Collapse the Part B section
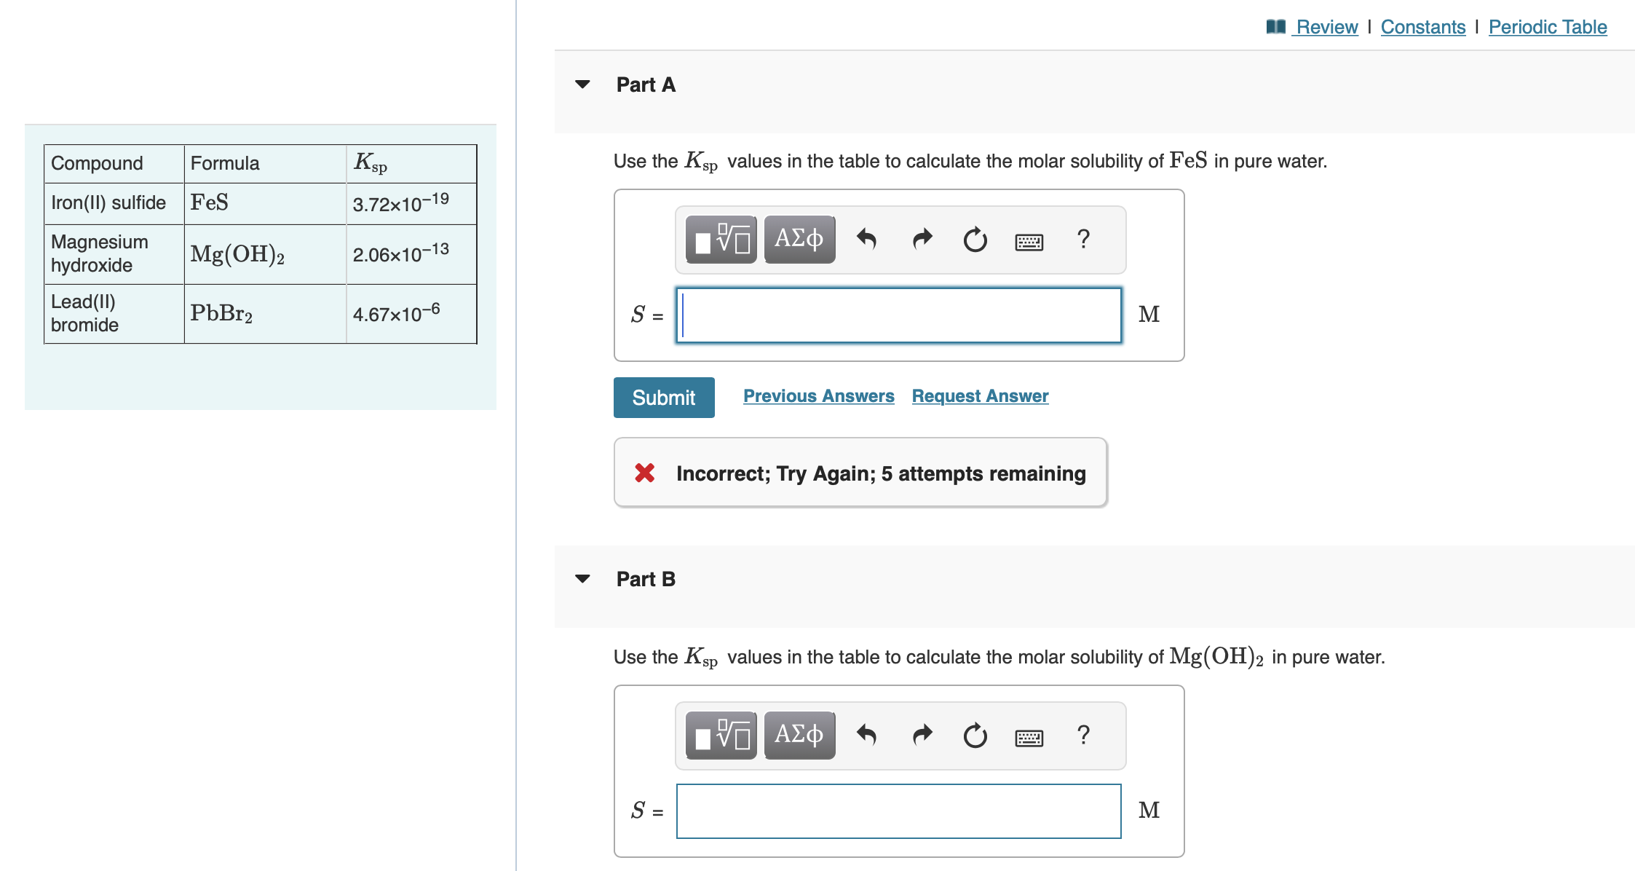This screenshot has height=871, width=1635. pyautogui.click(x=581, y=579)
